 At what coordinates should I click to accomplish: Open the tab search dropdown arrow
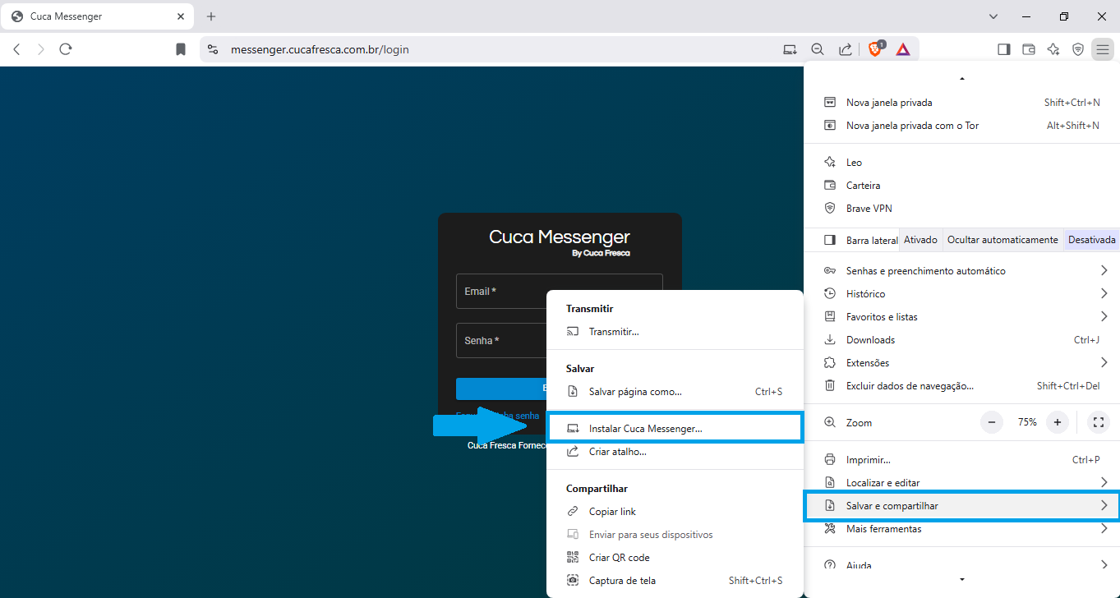pos(993,16)
